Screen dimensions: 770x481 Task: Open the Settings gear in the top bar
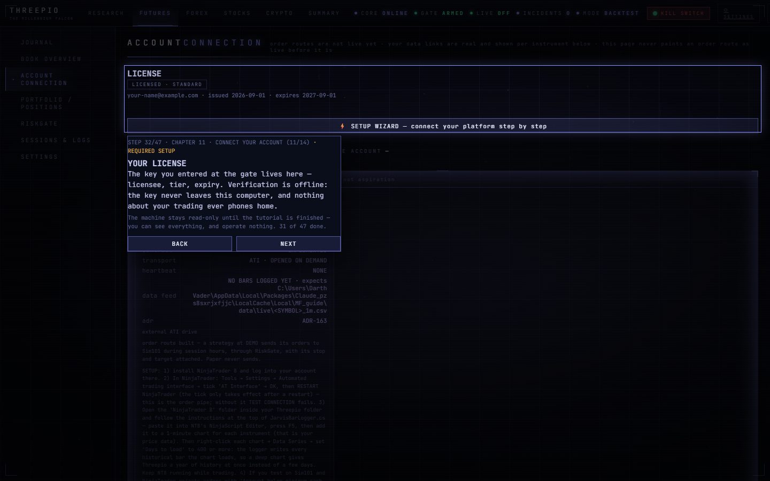pos(738,13)
